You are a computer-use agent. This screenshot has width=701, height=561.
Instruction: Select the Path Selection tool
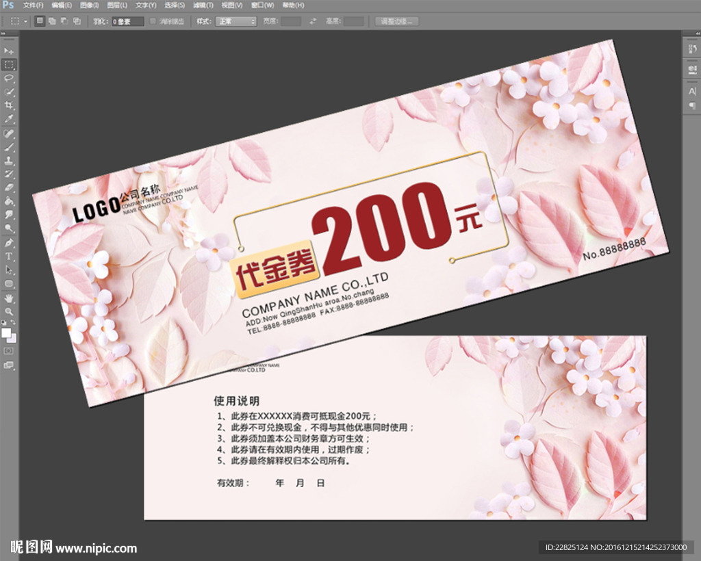click(8, 270)
